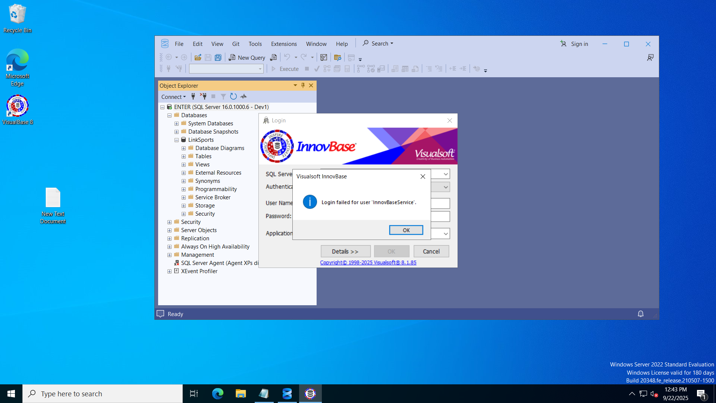
Task: Open the notifications bell in status bar
Action: pyautogui.click(x=640, y=314)
